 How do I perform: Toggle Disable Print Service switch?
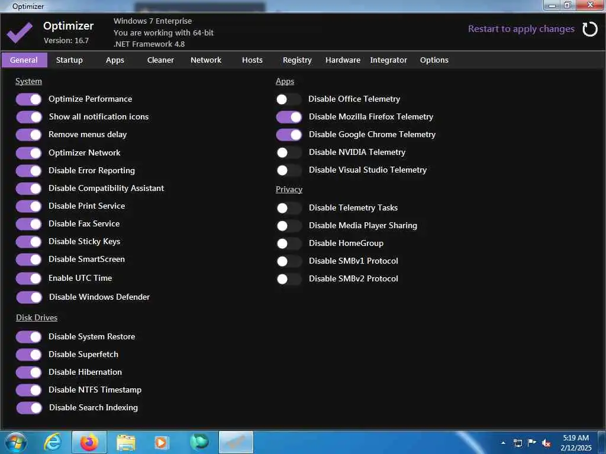[x=29, y=206]
